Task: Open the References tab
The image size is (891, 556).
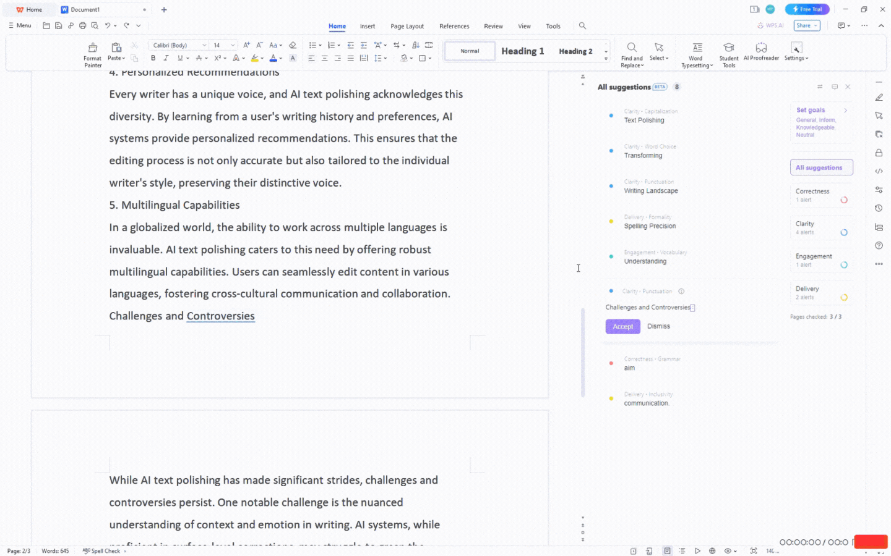Action: coord(454,26)
